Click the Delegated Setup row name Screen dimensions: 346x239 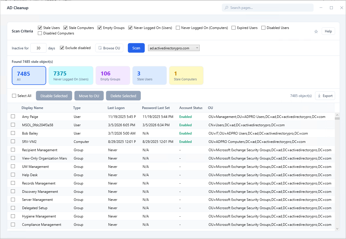point(35,208)
